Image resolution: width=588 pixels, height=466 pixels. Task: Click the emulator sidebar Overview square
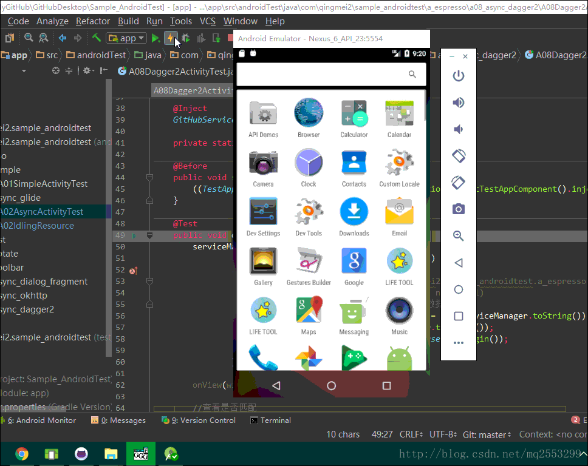click(458, 316)
